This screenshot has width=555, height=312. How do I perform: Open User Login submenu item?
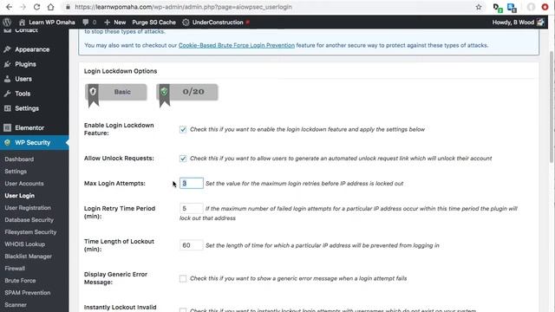tap(19, 196)
